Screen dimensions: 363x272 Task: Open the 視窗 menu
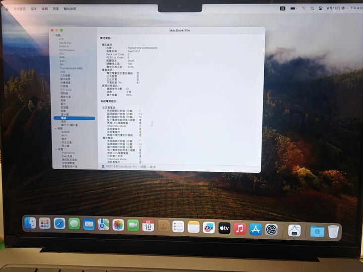coord(55,9)
